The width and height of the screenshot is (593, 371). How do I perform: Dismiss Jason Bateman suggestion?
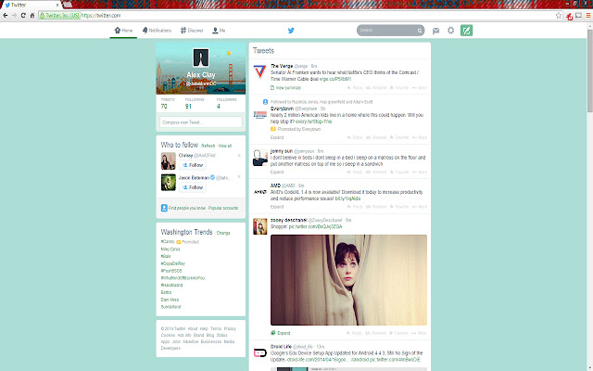(x=239, y=177)
